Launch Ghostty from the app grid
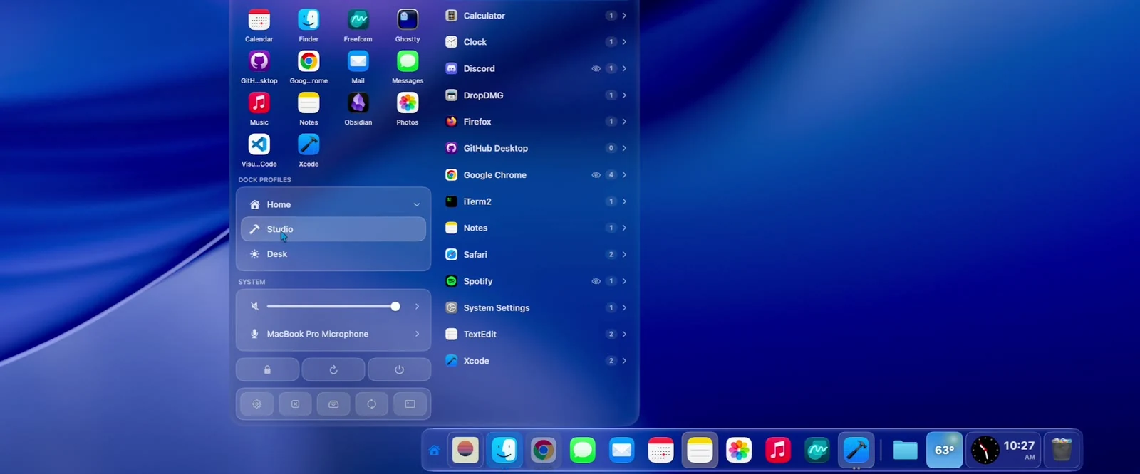 click(408, 20)
